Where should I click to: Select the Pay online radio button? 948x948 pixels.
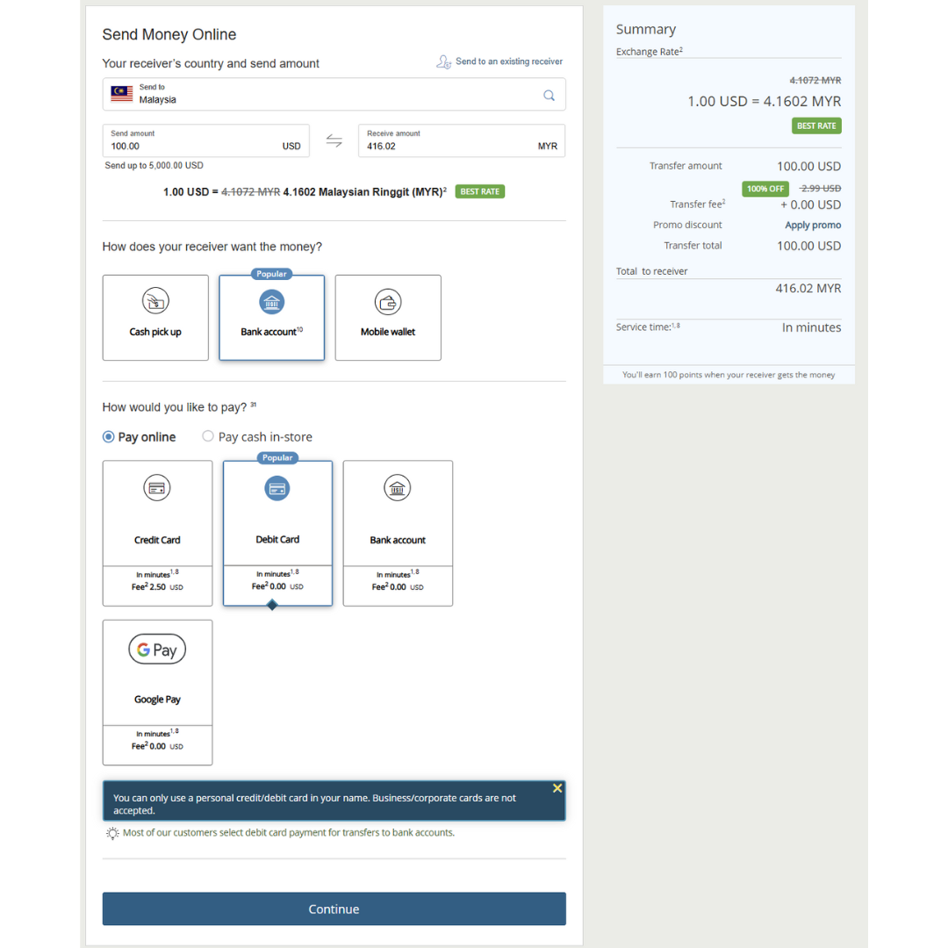[108, 436]
